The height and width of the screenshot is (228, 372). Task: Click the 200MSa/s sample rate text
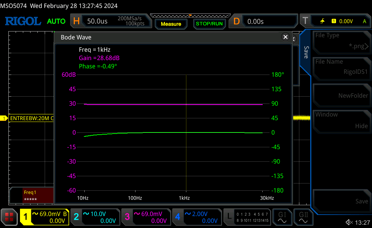click(x=130, y=18)
